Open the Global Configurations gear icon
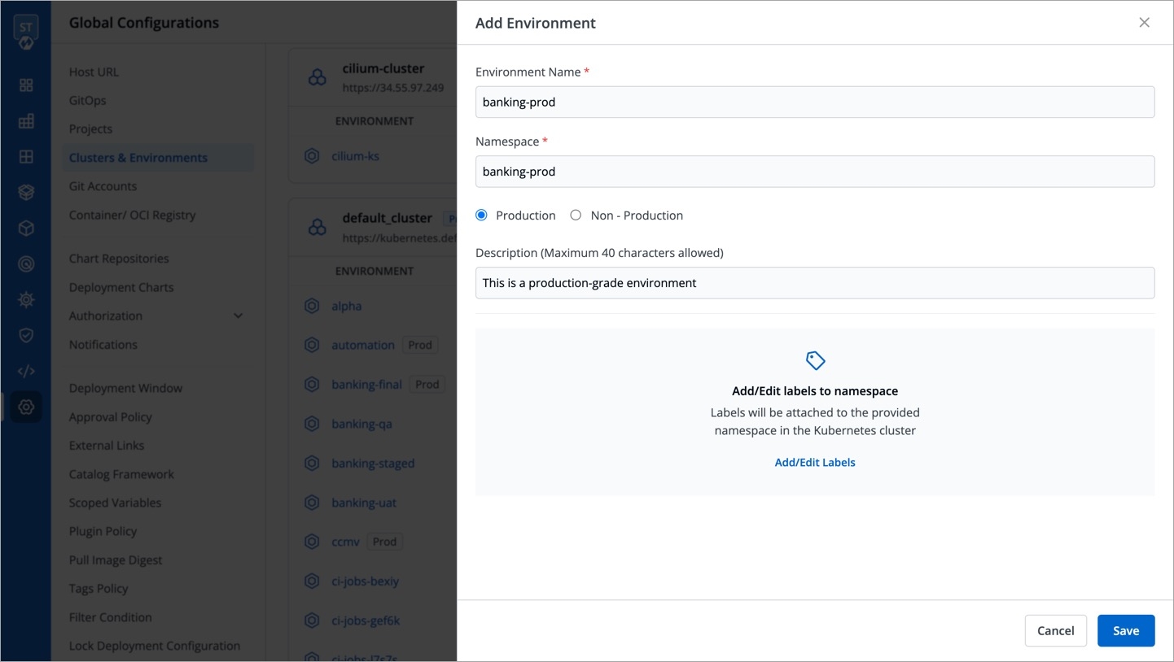This screenshot has height=662, width=1174. click(26, 407)
